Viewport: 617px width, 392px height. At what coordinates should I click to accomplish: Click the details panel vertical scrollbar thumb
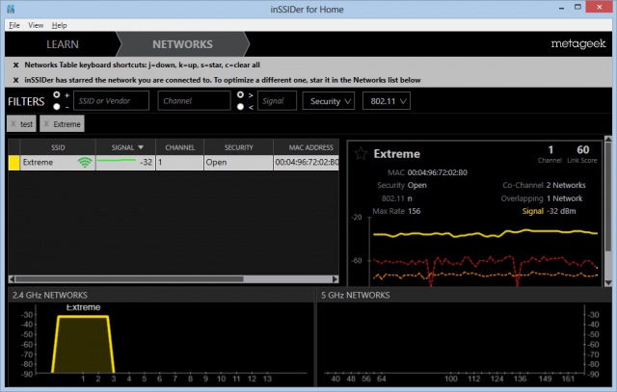[608, 196]
